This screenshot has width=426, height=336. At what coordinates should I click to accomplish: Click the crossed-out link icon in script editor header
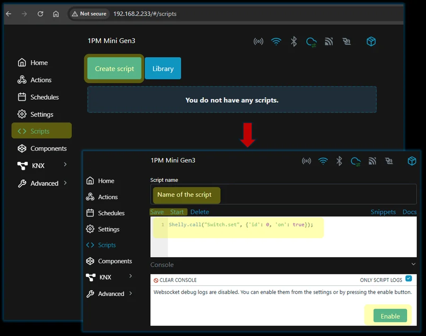pos(389,161)
